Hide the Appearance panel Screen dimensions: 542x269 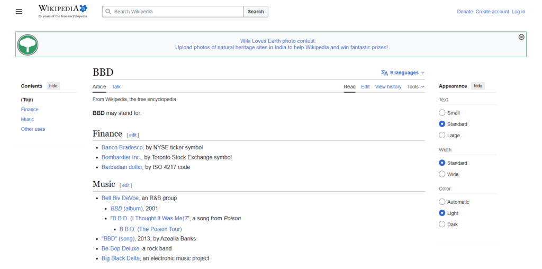pos(478,86)
